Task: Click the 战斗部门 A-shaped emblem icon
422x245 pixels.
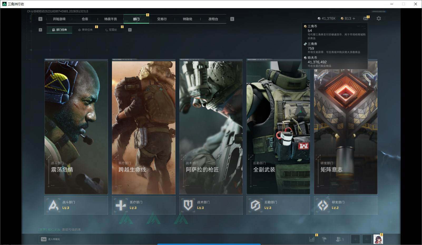Action: coord(54,205)
